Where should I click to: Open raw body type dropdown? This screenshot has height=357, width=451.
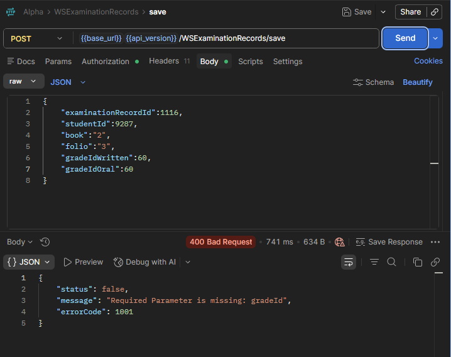24,82
